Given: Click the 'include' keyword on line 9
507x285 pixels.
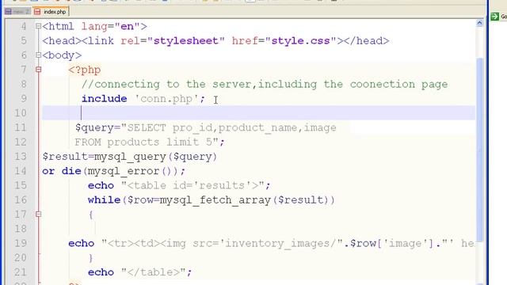Looking at the screenshot, I should click(104, 98).
